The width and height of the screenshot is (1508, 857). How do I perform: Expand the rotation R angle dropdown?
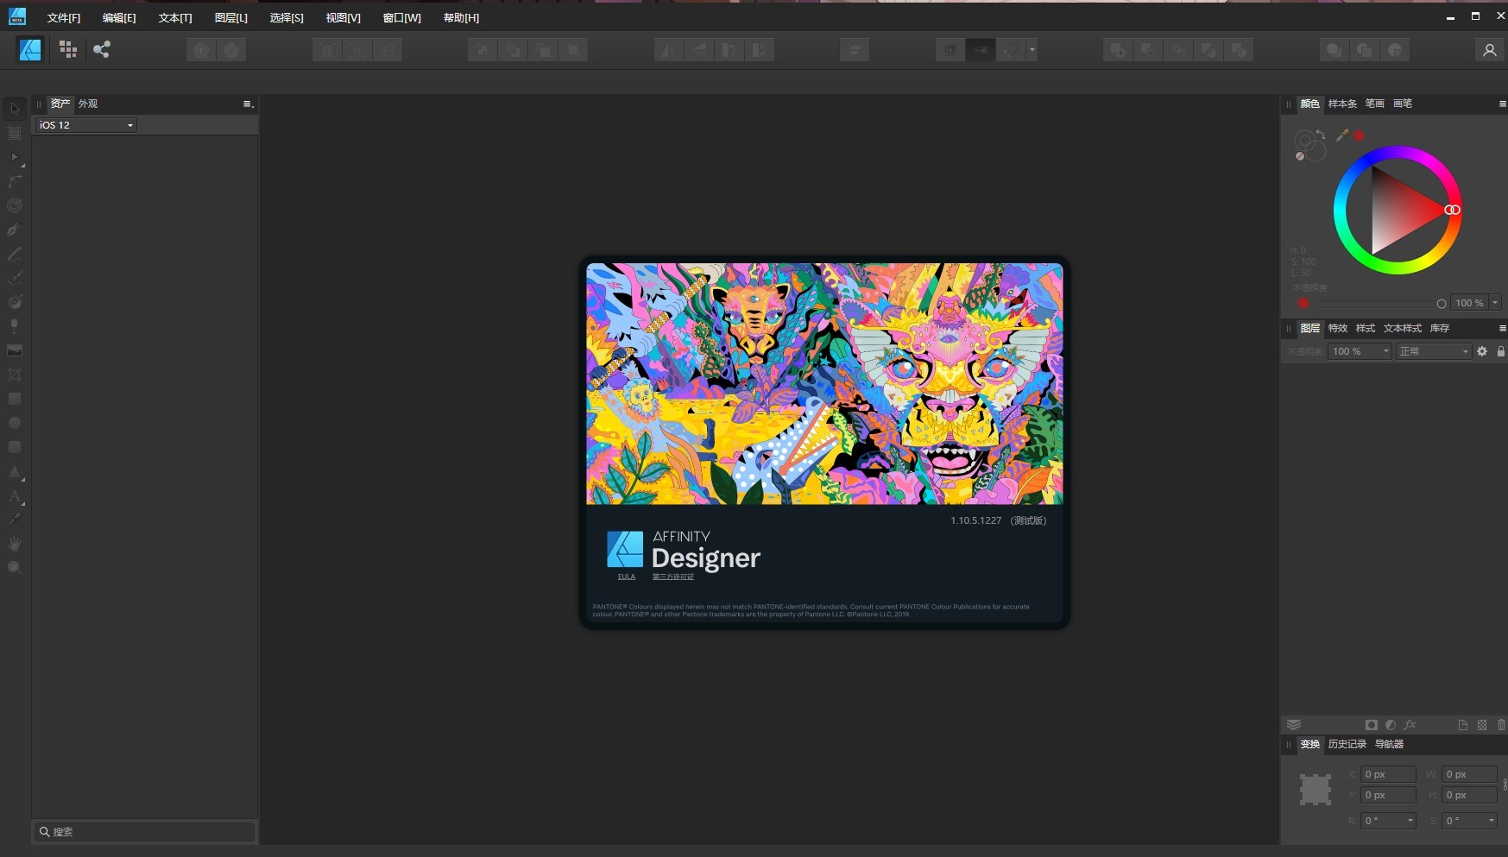(x=1410, y=821)
